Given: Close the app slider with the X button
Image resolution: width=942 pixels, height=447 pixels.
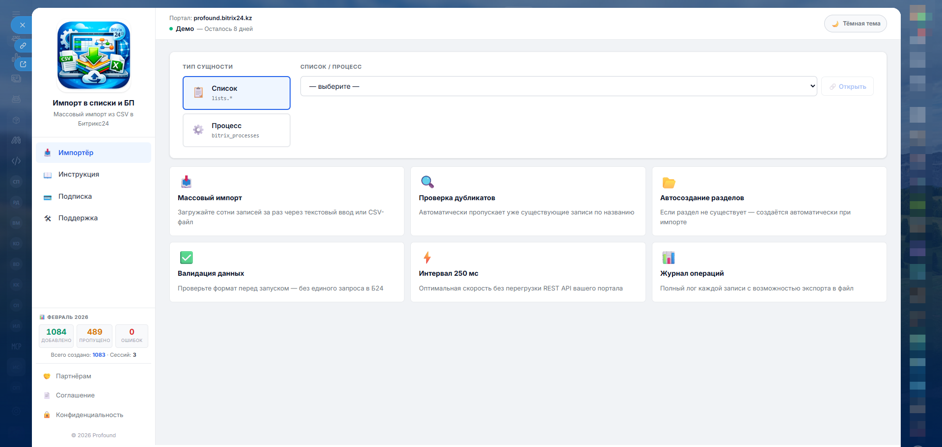Looking at the screenshot, I should 22,25.
